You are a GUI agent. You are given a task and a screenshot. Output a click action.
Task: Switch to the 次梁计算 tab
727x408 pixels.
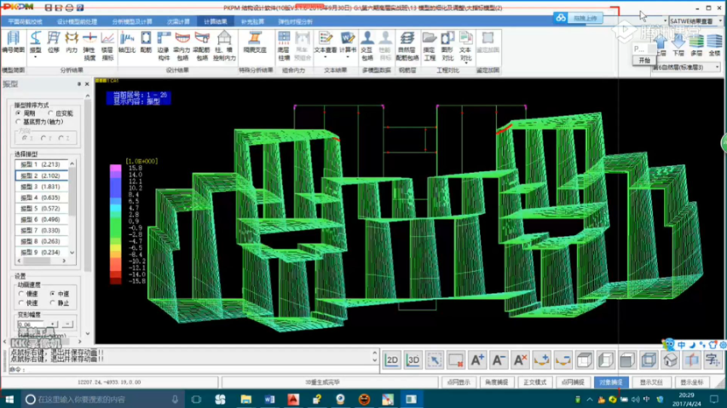(178, 22)
